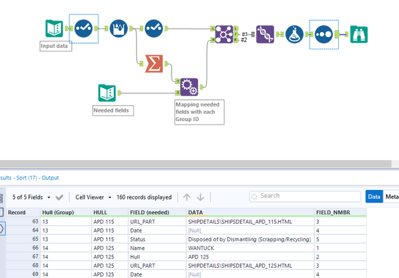Image resolution: width=399 pixels, height=278 pixels.
Task: Switch to the Metadata view tab
Action: [391, 196]
